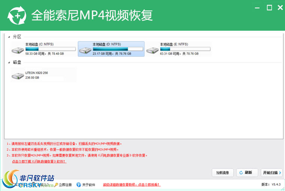Open the 立即注册 key link
The image size is (285, 191).
click(63, 185)
